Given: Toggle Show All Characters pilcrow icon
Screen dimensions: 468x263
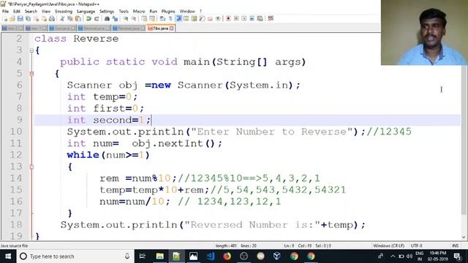Looking at the screenshot, I should 170,18.
